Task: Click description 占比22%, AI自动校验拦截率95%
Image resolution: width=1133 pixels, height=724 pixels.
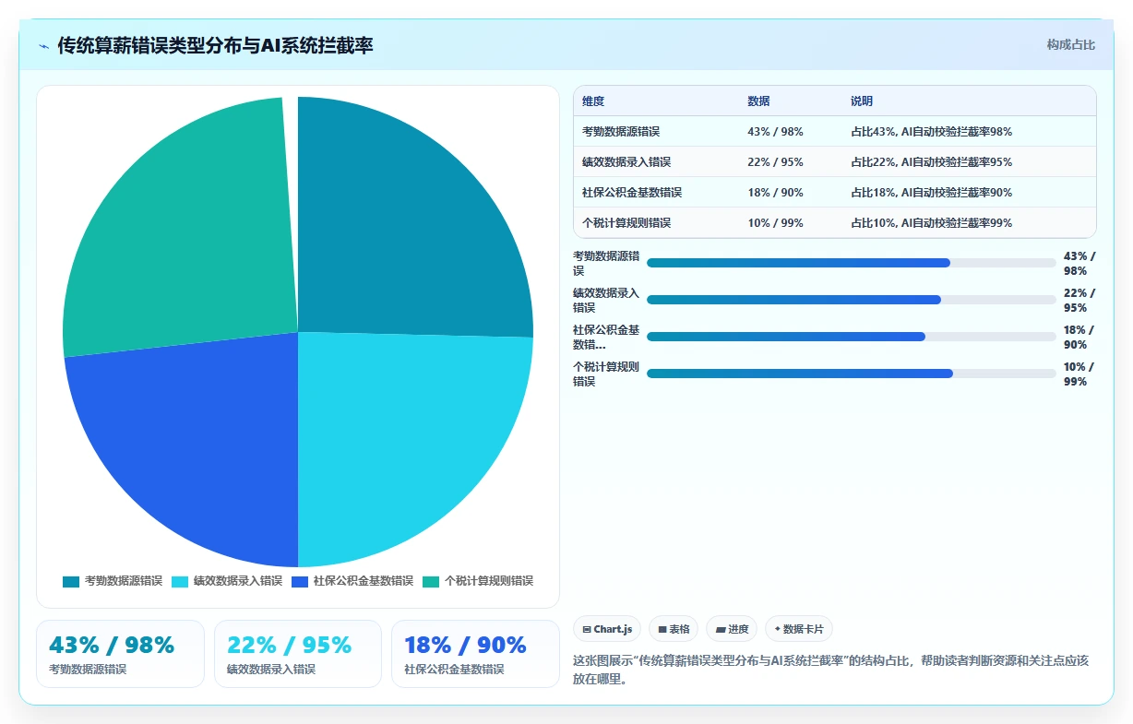Action: coord(931,162)
